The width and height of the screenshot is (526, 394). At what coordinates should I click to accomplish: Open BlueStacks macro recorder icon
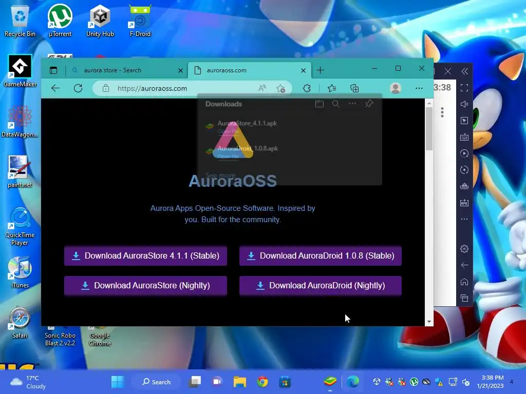(464, 153)
